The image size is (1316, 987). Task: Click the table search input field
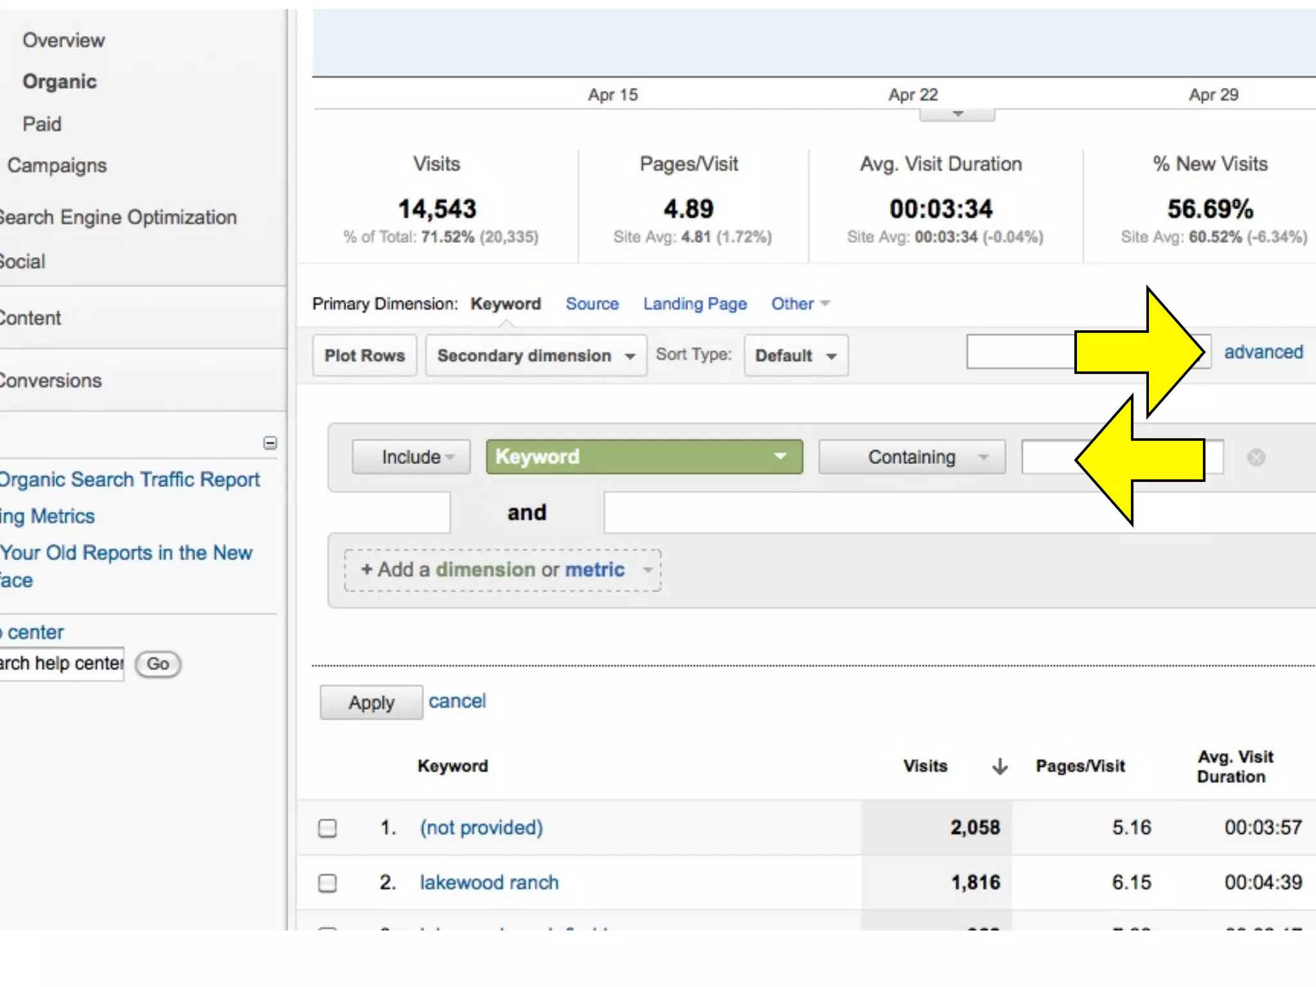1020,352
